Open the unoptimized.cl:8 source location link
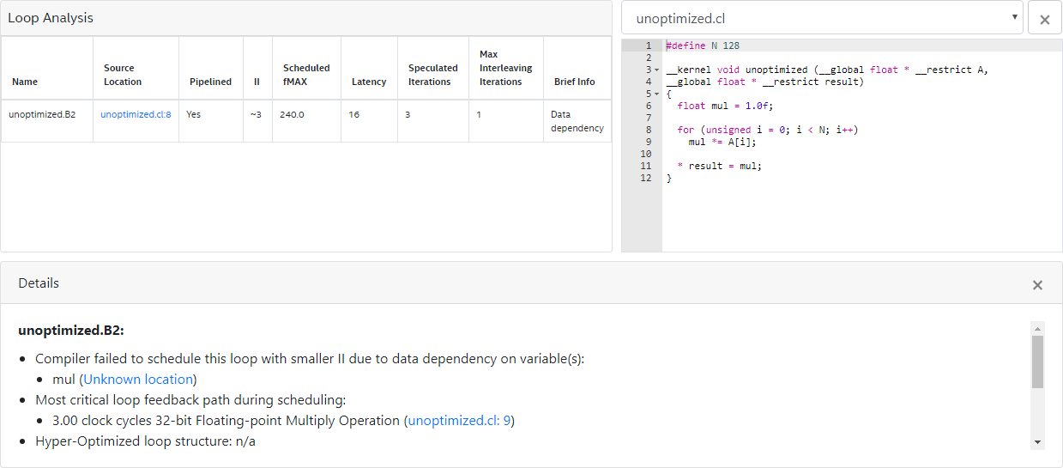 [136, 114]
